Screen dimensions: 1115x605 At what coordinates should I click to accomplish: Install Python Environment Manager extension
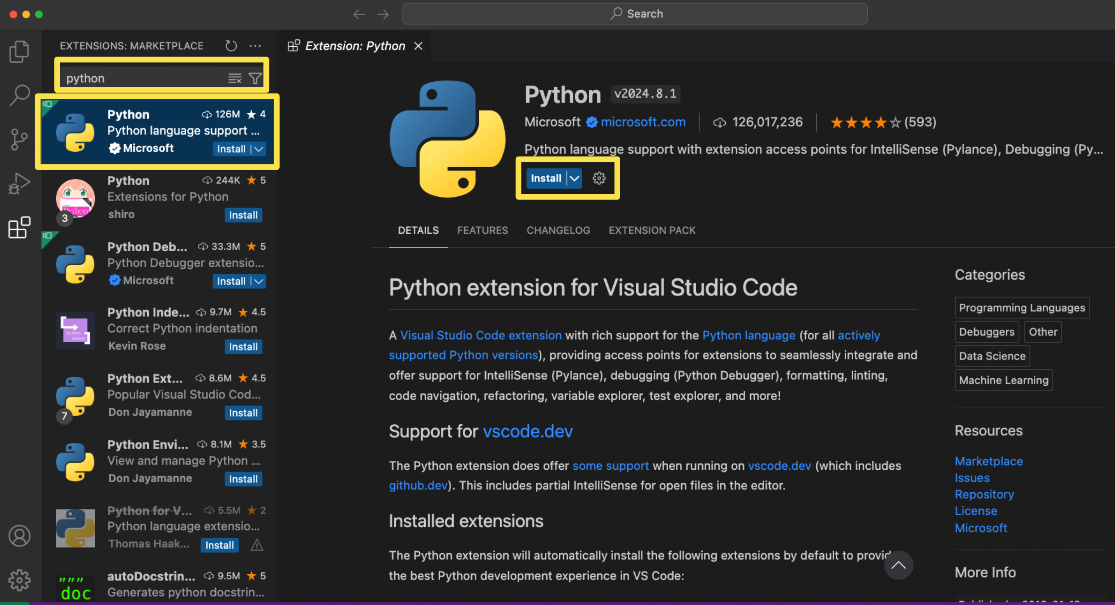(243, 479)
